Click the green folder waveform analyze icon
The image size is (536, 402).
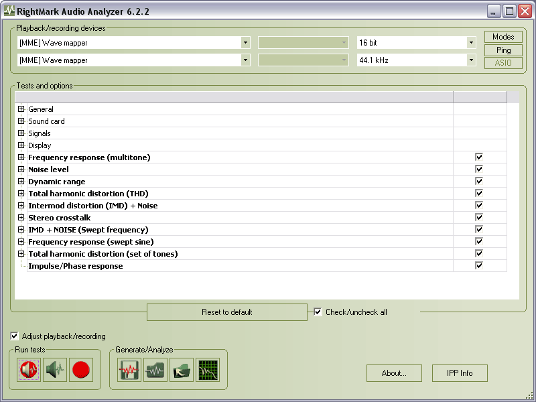(155, 370)
